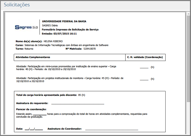Click the C. H. validada (Coordenação) header

[x=145, y=57]
